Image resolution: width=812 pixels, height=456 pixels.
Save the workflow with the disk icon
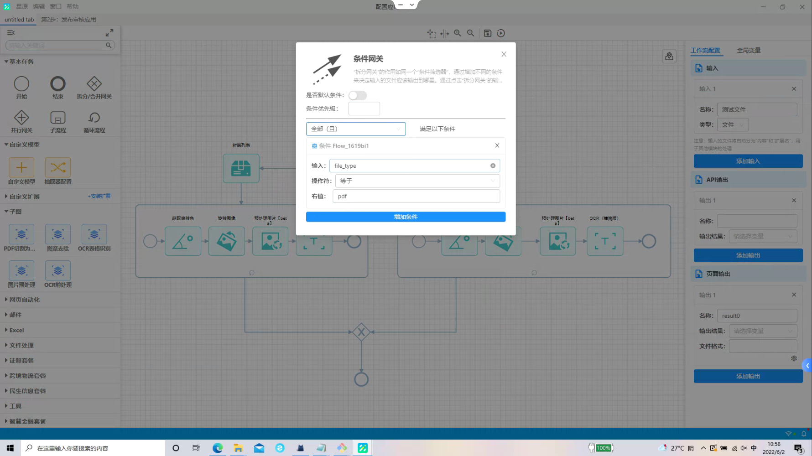488,33
